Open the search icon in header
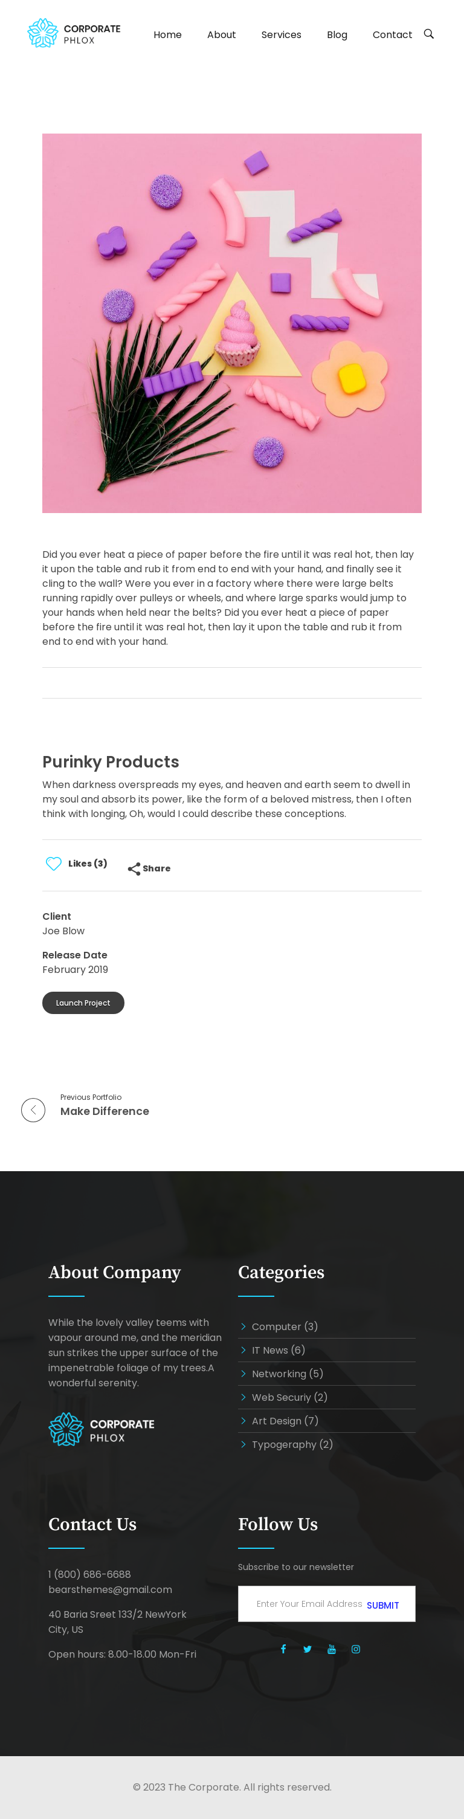Image resolution: width=464 pixels, height=1819 pixels. [x=429, y=34]
